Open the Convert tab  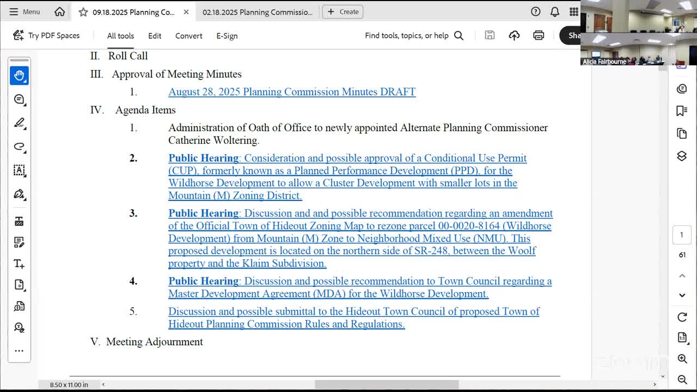[189, 36]
